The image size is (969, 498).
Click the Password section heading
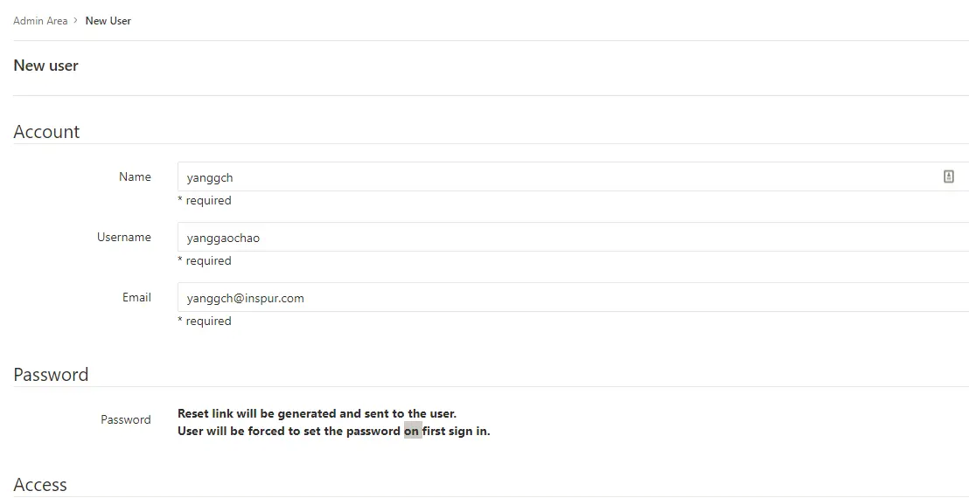(x=51, y=375)
